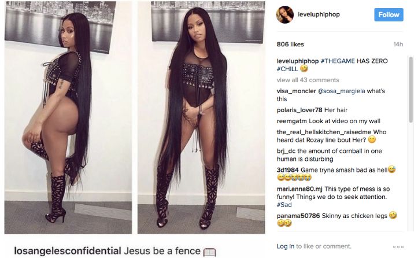
Task: Click the 14h timestamp
Action: 398,45
